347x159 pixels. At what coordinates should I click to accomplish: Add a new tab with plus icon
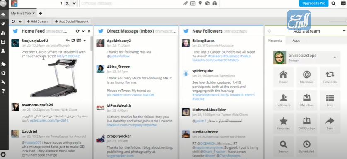point(40,13)
